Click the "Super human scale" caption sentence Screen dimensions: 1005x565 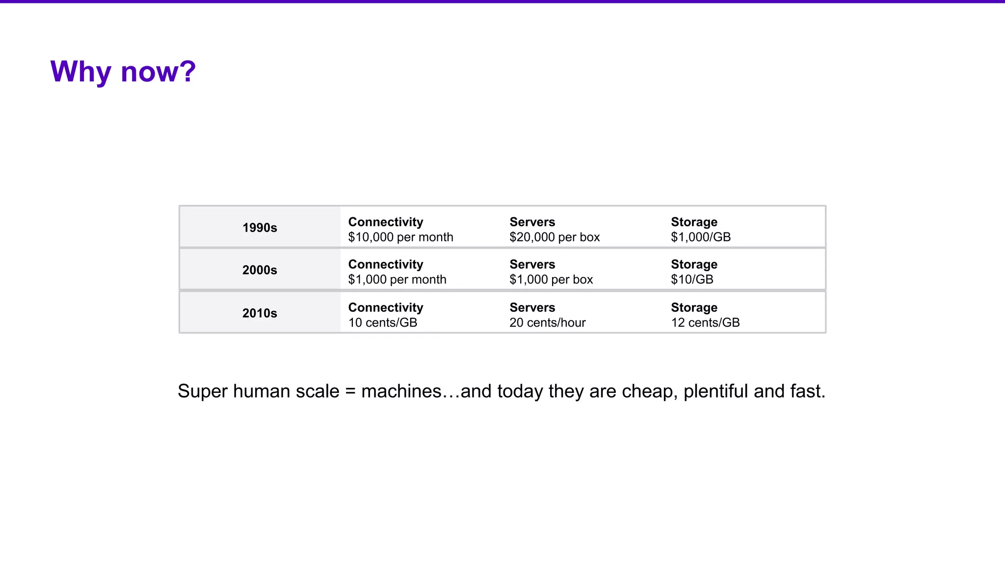pyautogui.click(x=501, y=391)
